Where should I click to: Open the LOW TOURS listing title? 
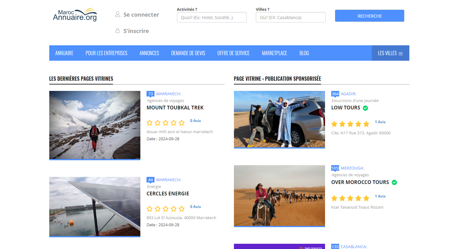click(x=346, y=108)
